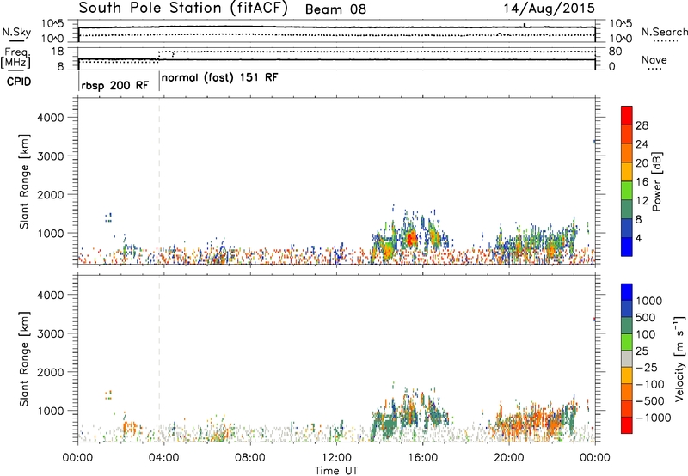The image size is (688, 476).
Task: Click the 'Nave' legend label
Action: coord(654,59)
